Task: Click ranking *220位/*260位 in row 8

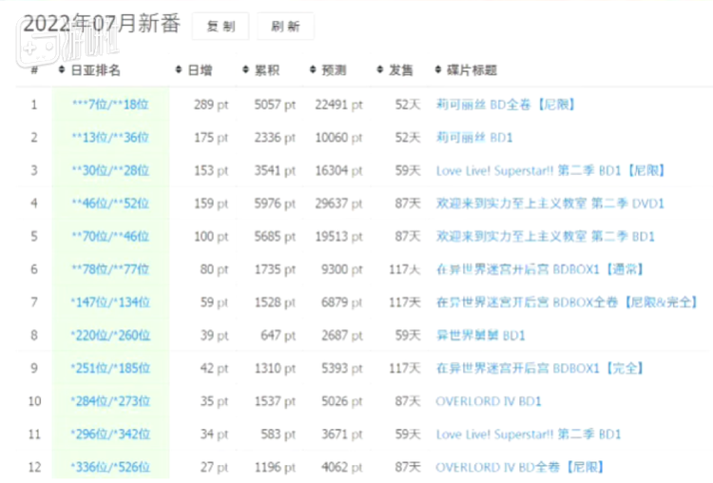Action: (110, 336)
